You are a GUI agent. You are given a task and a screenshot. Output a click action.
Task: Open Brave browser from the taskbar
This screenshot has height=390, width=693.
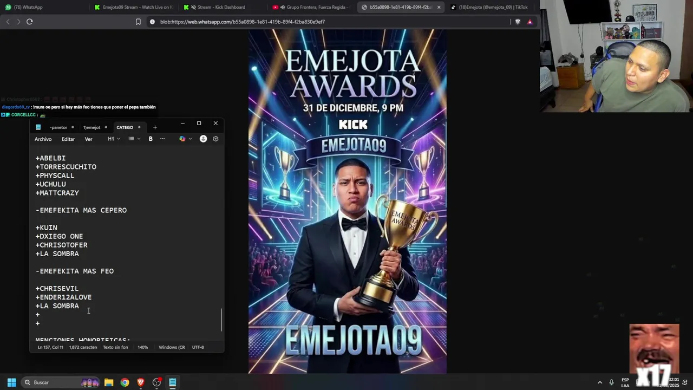(x=141, y=382)
